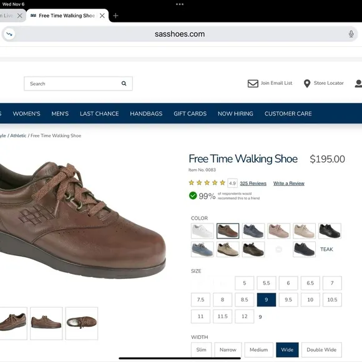View the top-down shoe thumbnail
Image resolution: width=362 pixels, height=362 pixels.
pyautogui.click(x=82, y=323)
